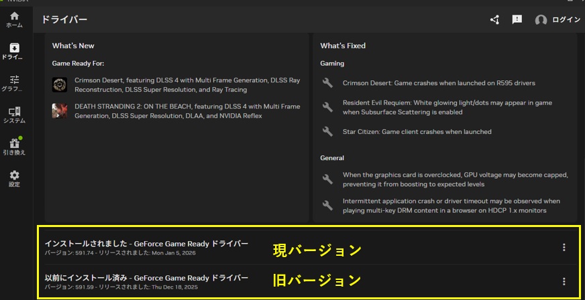The image size is (585, 300).
Task: Open three-dot menu for driver 591.59
Action: coord(564,281)
